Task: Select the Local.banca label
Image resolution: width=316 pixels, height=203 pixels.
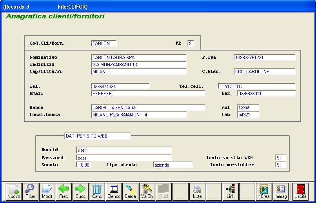Action: pyautogui.click(x=45, y=114)
